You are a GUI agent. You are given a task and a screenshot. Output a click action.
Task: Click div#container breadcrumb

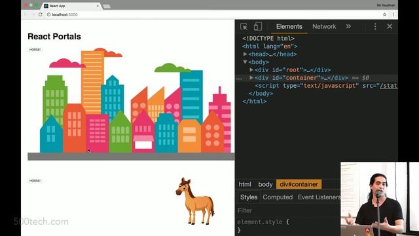click(x=299, y=184)
